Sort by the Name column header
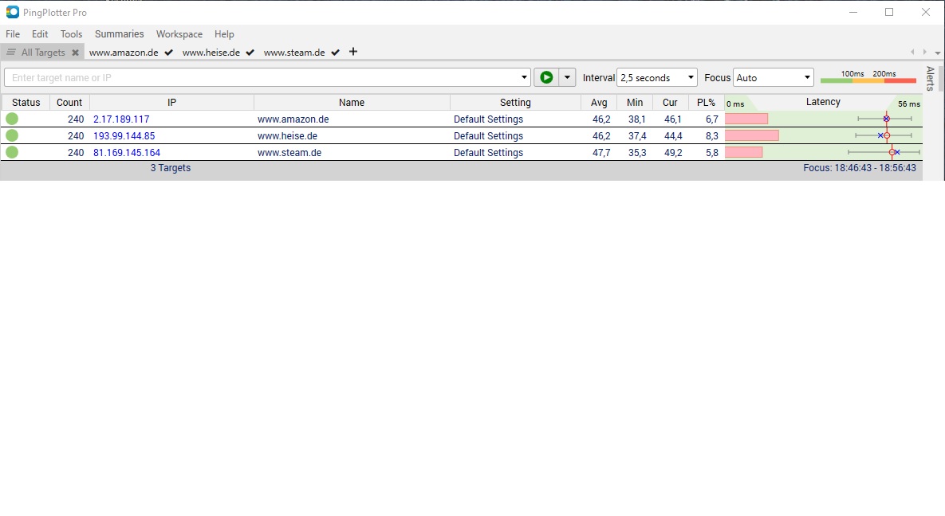The width and height of the screenshot is (945, 516). pyautogui.click(x=352, y=103)
